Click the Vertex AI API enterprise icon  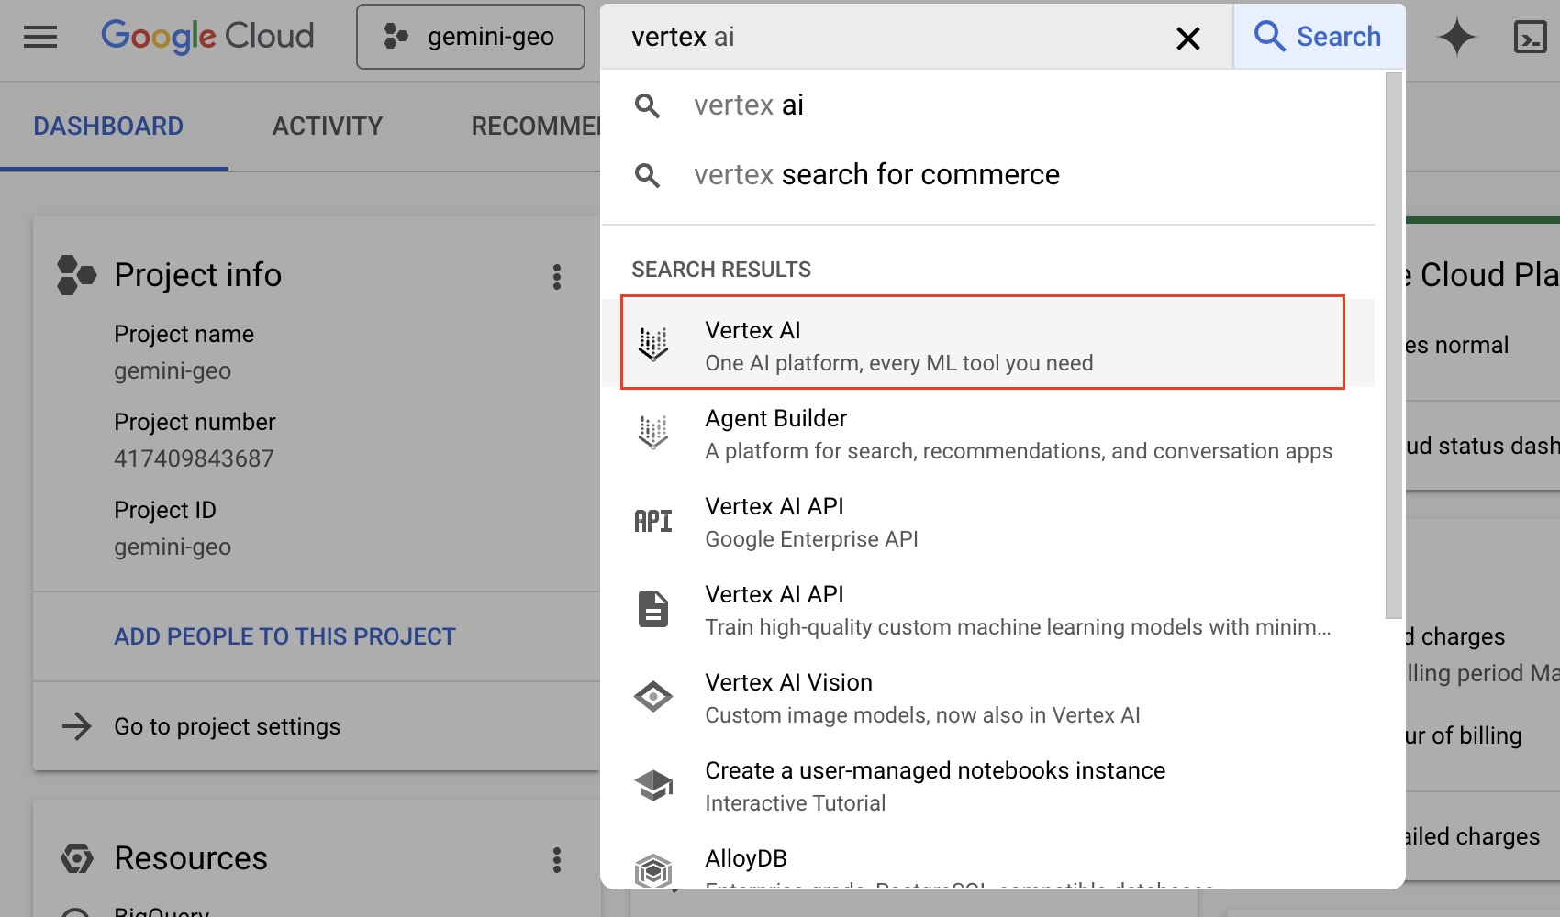click(x=653, y=519)
